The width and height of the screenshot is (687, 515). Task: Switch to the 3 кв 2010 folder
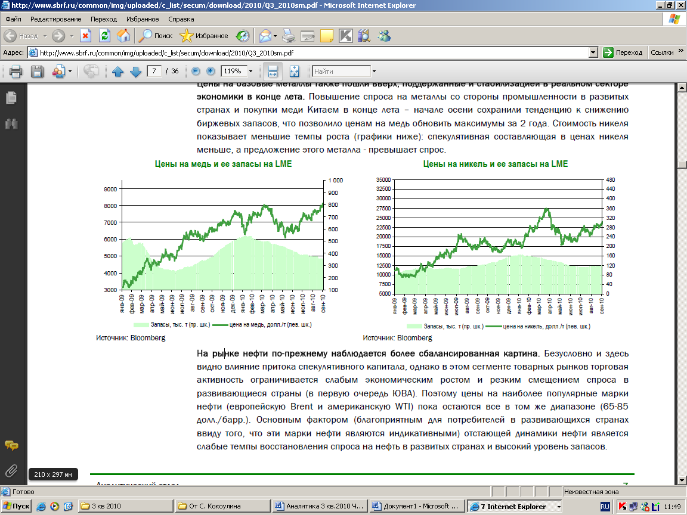click(126, 506)
